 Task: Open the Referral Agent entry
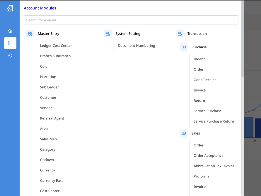52,118
